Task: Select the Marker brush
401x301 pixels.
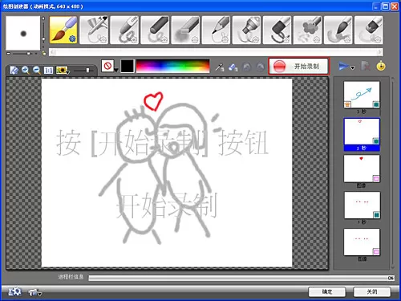Action: click(x=246, y=30)
